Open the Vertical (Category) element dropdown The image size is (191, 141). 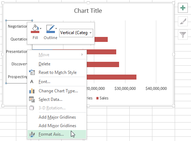point(76,33)
